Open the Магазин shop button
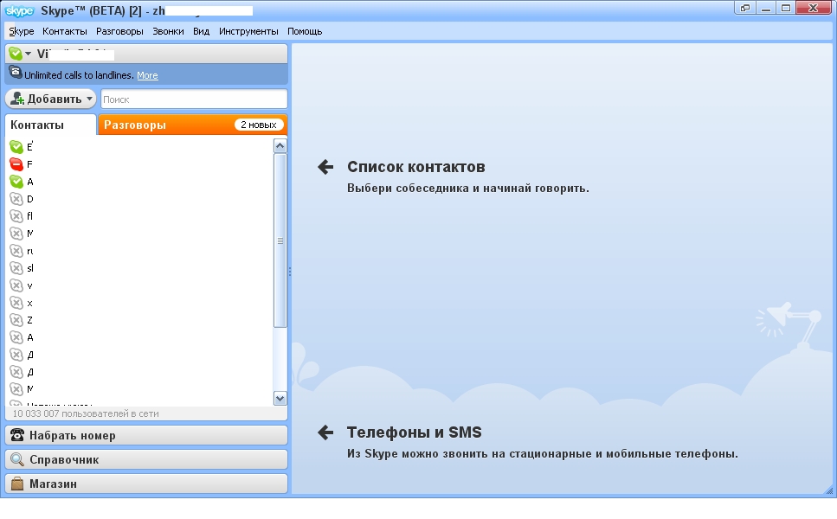Image resolution: width=837 pixels, height=519 pixels. pyautogui.click(x=146, y=484)
